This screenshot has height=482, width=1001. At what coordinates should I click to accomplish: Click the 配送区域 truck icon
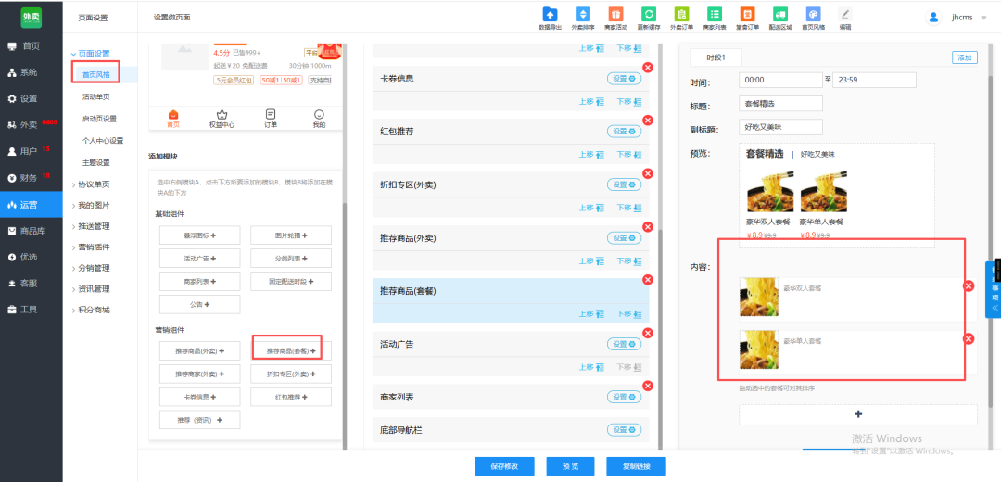[780, 15]
